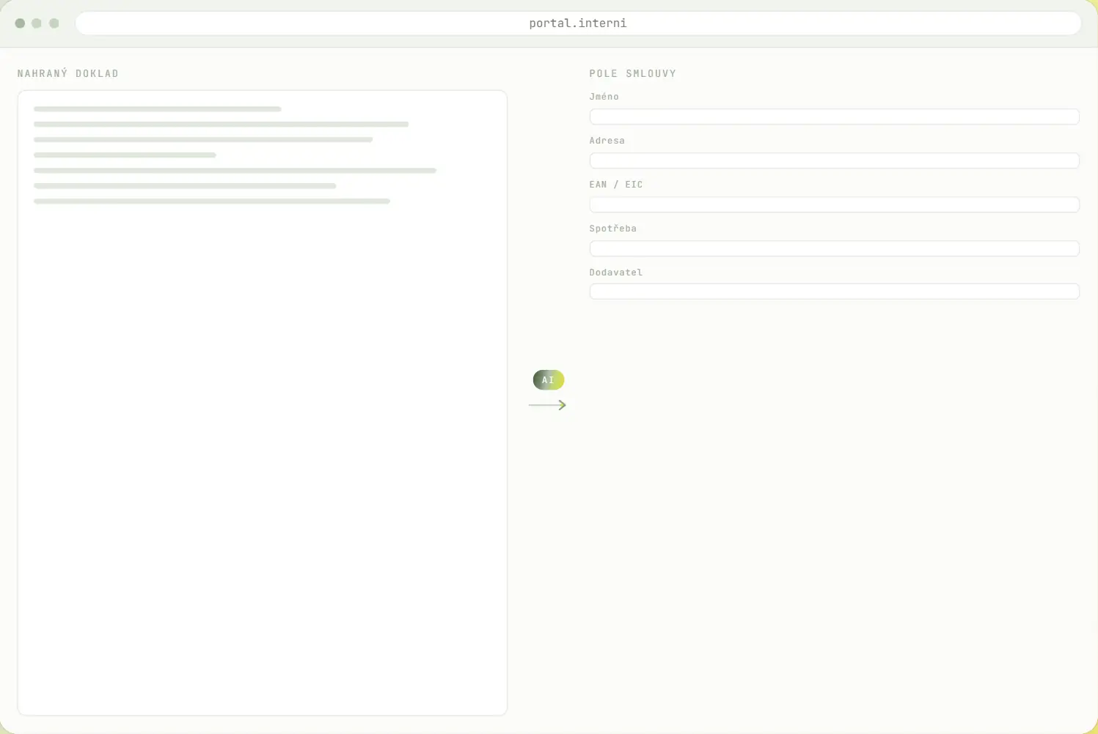Click the uploaded document preview panel
Image resolution: width=1098 pixels, height=734 pixels.
[263, 403]
